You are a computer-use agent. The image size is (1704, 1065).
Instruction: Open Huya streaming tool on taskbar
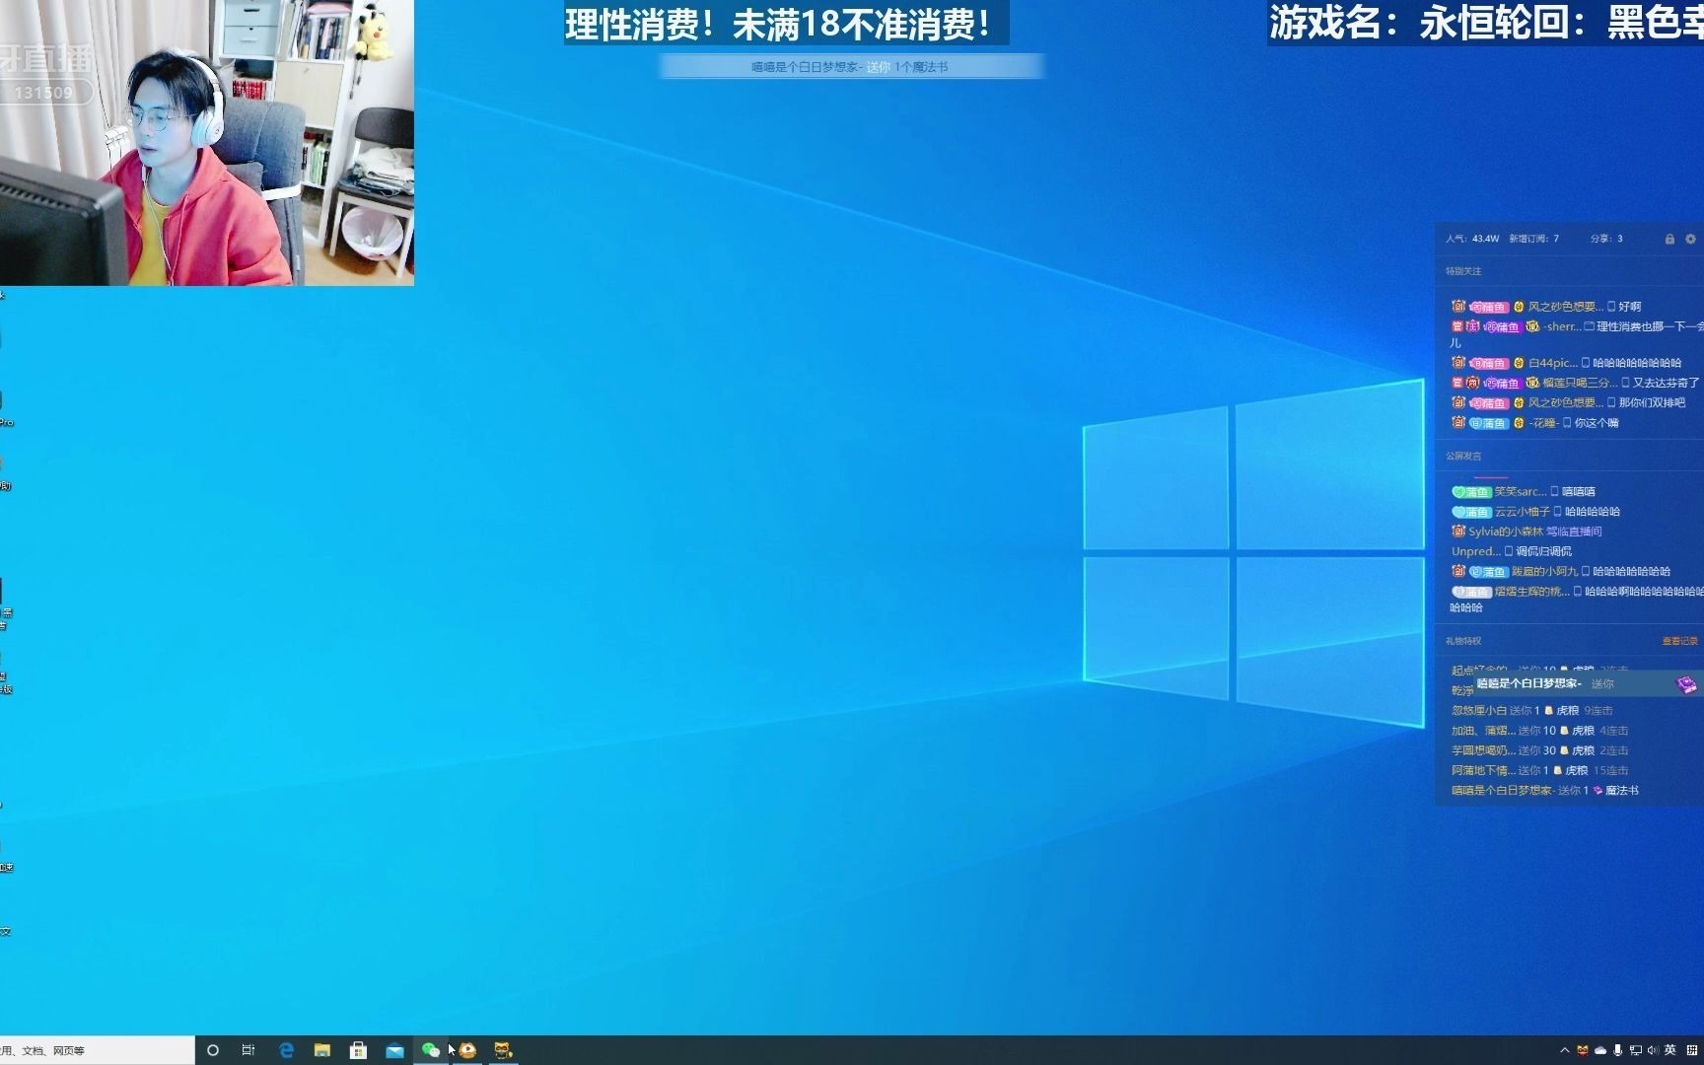tap(467, 1050)
